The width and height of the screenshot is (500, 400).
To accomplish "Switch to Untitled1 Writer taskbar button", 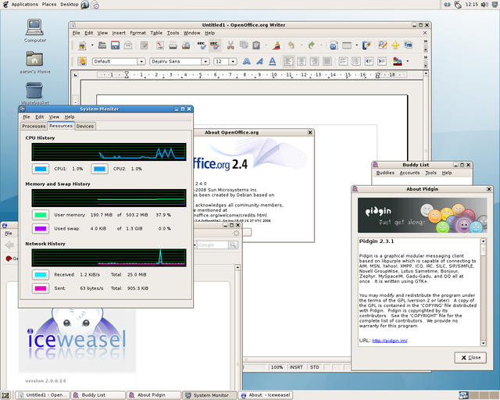I will pyautogui.click(x=42, y=395).
